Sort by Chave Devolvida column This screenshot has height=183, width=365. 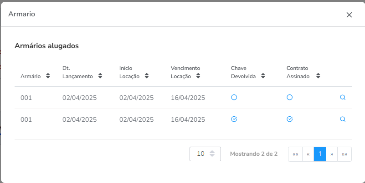(x=262, y=76)
